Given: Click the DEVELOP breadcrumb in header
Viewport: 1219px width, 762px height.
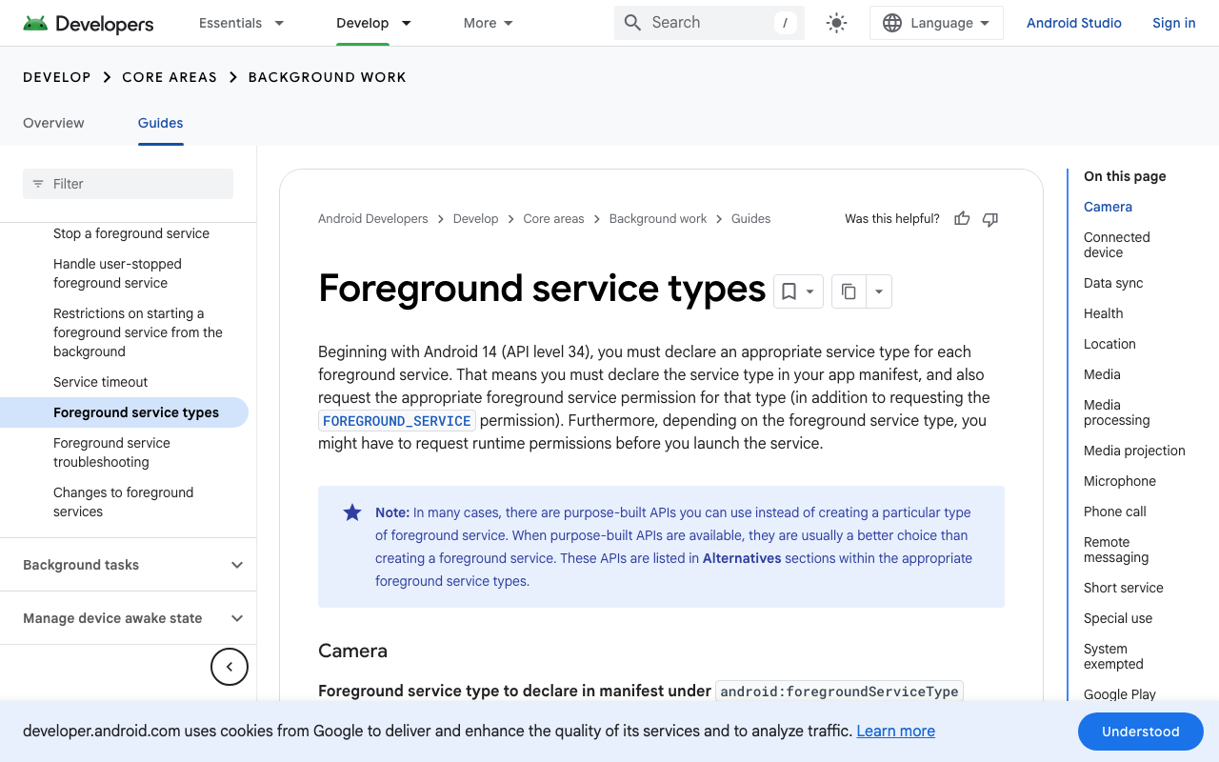Looking at the screenshot, I should pyautogui.click(x=57, y=77).
